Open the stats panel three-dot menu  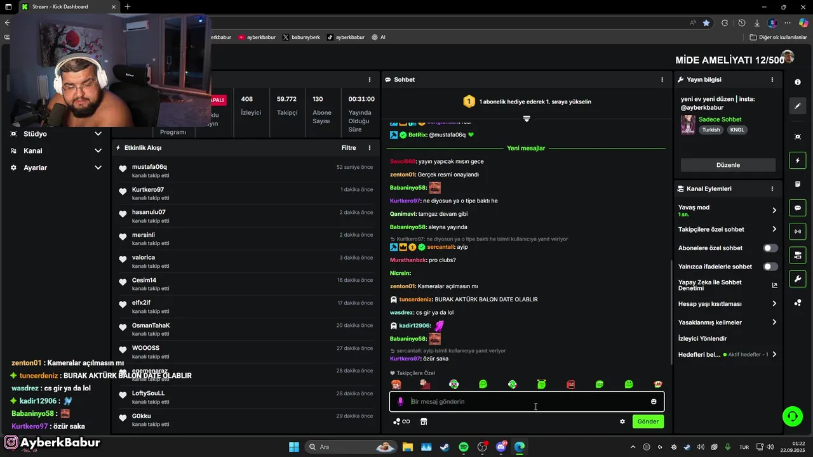[370, 80]
